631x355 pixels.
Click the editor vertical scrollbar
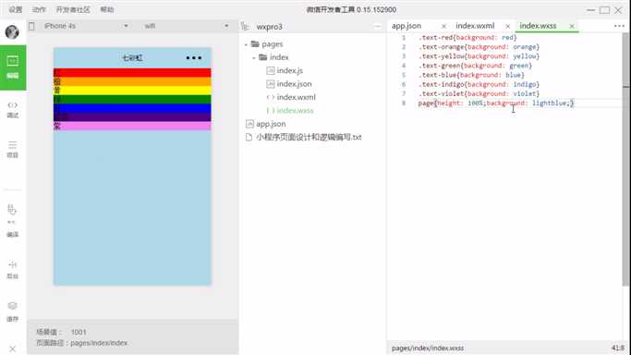pyautogui.click(x=625, y=159)
